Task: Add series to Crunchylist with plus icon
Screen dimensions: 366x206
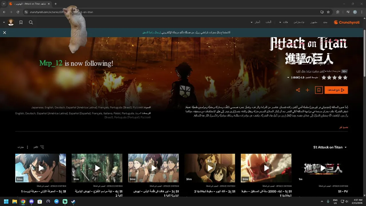Action: click(x=307, y=90)
